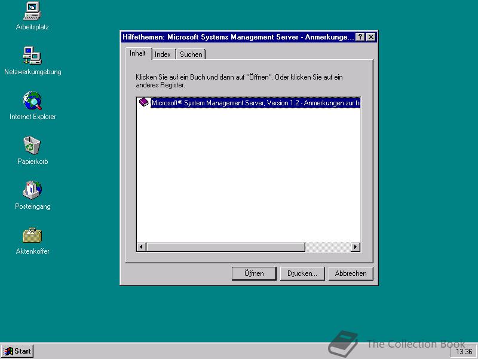Select Microsoft System Management Server Version 1.2 entry
The height and width of the screenshot is (359, 478).
(x=256, y=103)
